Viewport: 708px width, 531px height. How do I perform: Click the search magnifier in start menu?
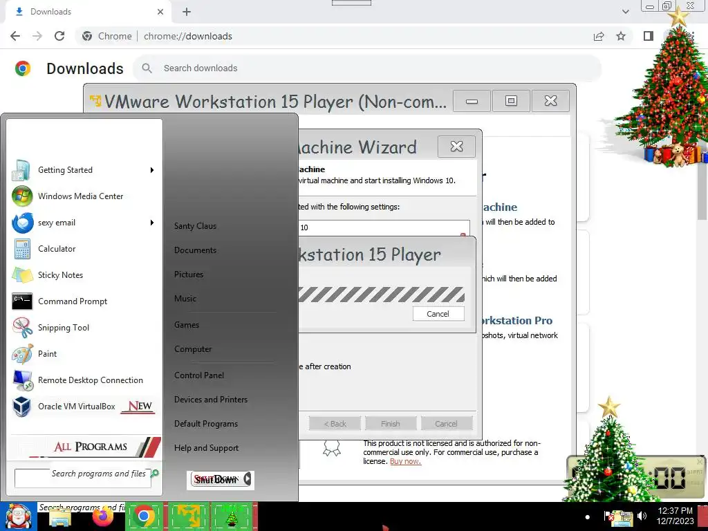pyautogui.click(x=155, y=473)
